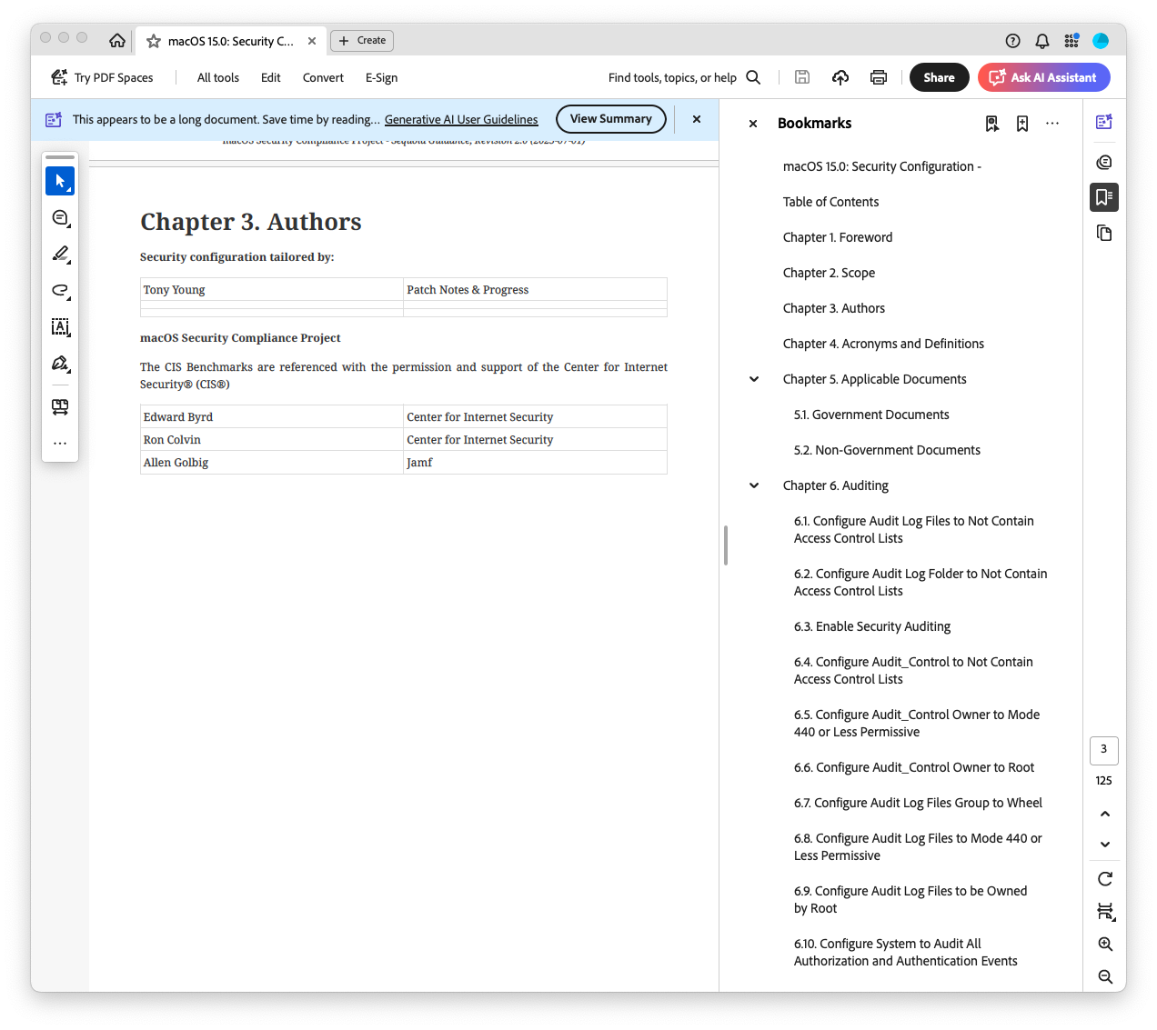Add a new bookmark icon
Image resolution: width=1157 pixels, height=1030 pixels.
(1022, 124)
